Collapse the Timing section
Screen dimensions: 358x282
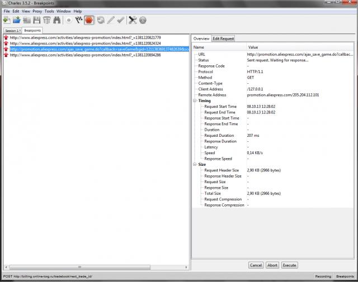point(195,101)
